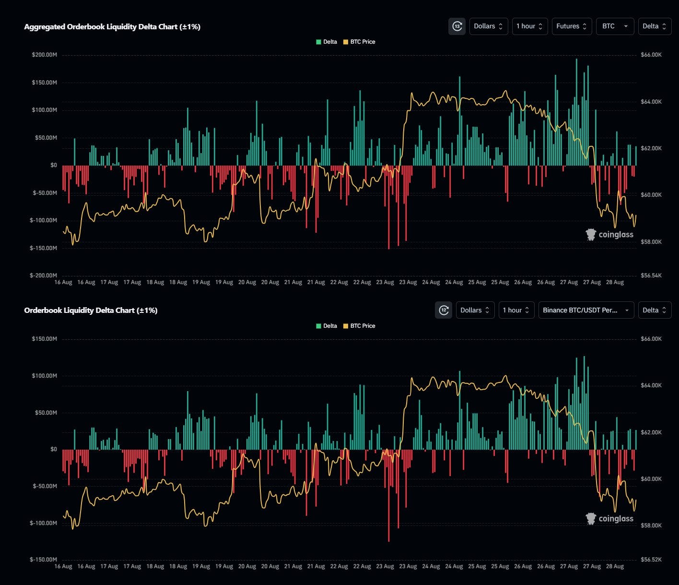The height and width of the screenshot is (585, 679).
Task: Click the $0 axis label in Aggregated chart
Action: pyautogui.click(x=54, y=165)
